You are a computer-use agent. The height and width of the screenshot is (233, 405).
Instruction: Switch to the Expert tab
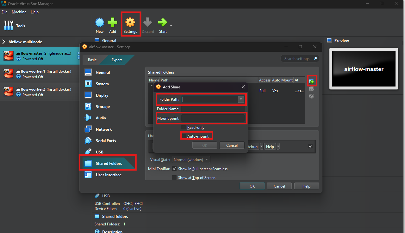coord(117,60)
